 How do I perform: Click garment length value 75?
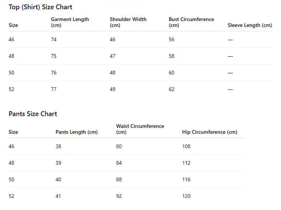[x=53, y=56]
